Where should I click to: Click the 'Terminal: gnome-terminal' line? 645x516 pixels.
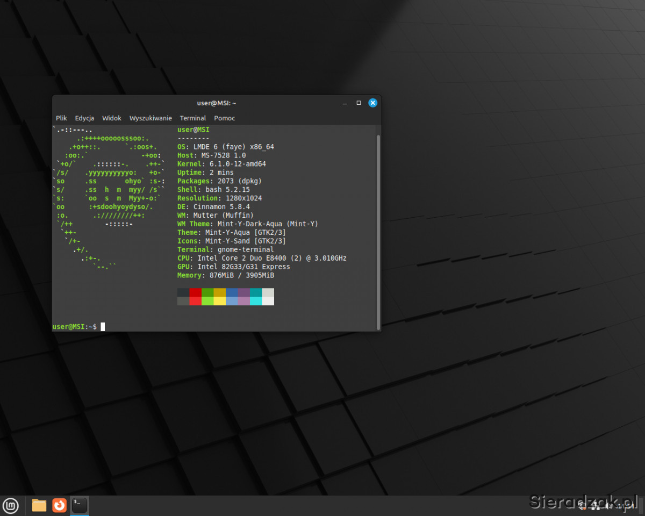(x=226, y=250)
